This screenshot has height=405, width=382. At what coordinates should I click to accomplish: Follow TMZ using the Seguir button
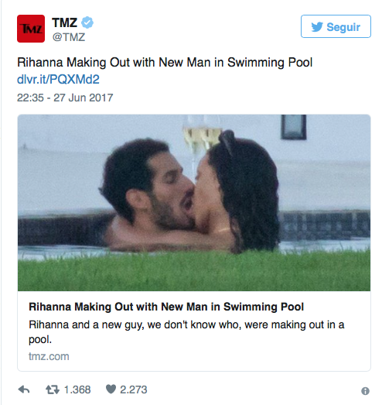(x=336, y=26)
